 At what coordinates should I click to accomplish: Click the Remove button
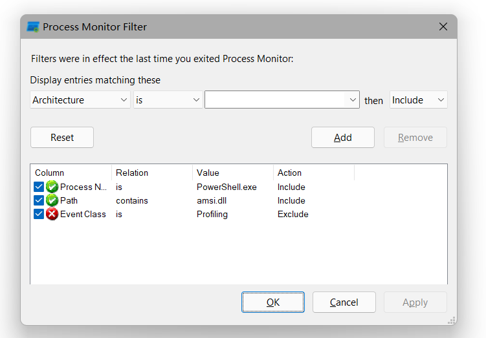(x=415, y=138)
